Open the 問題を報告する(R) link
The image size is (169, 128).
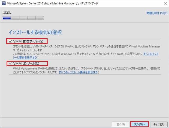(157, 13)
